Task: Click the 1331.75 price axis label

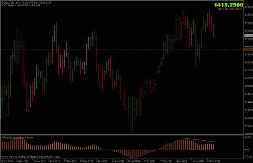Action: point(249,110)
